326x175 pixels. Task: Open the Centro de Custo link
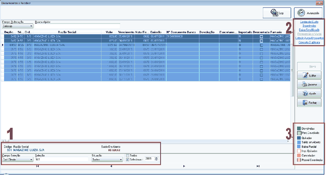coord(309,22)
